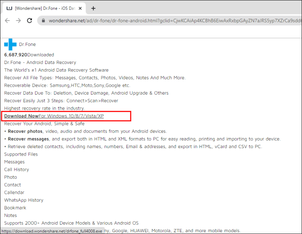This screenshot has width=302, height=234.
Task: Click 'Supports 2000+ Android Device Models' line
Action: click(x=71, y=223)
